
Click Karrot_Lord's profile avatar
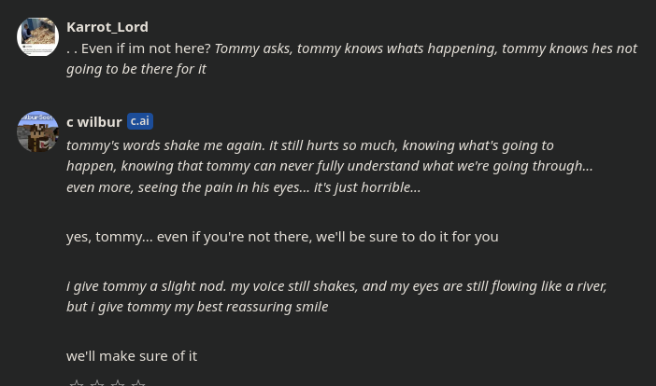click(x=37, y=36)
